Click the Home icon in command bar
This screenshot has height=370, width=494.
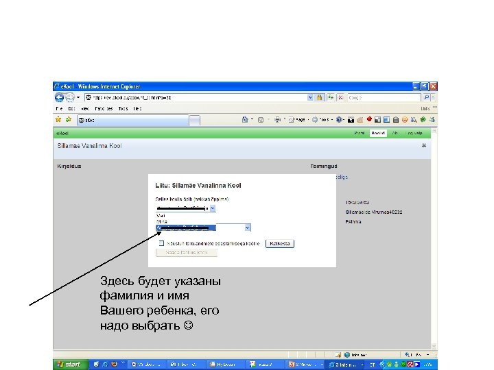click(245, 119)
